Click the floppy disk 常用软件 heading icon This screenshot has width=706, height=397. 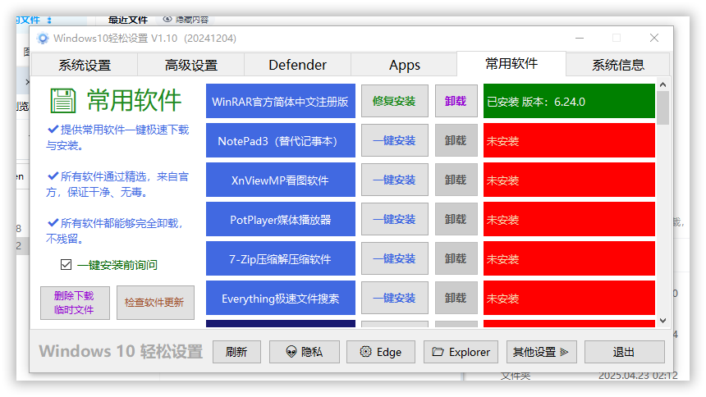pyautogui.click(x=63, y=100)
